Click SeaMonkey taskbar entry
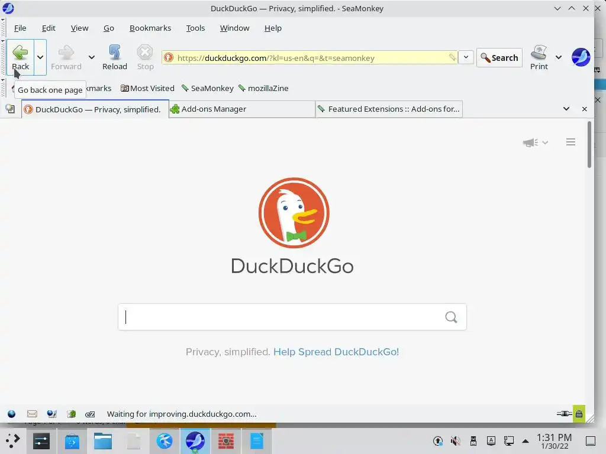Image resolution: width=606 pixels, height=454 pixels. (195, 441)
